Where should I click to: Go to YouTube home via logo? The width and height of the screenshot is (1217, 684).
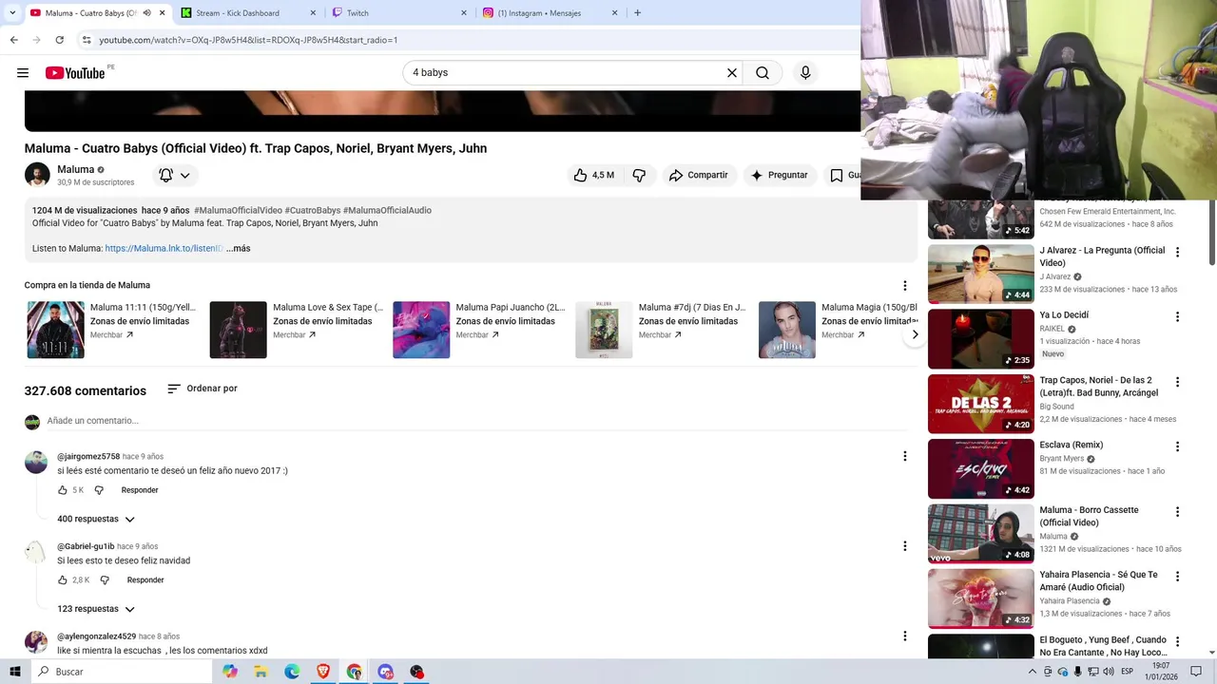pyautogui.click(x=75, y=73)
